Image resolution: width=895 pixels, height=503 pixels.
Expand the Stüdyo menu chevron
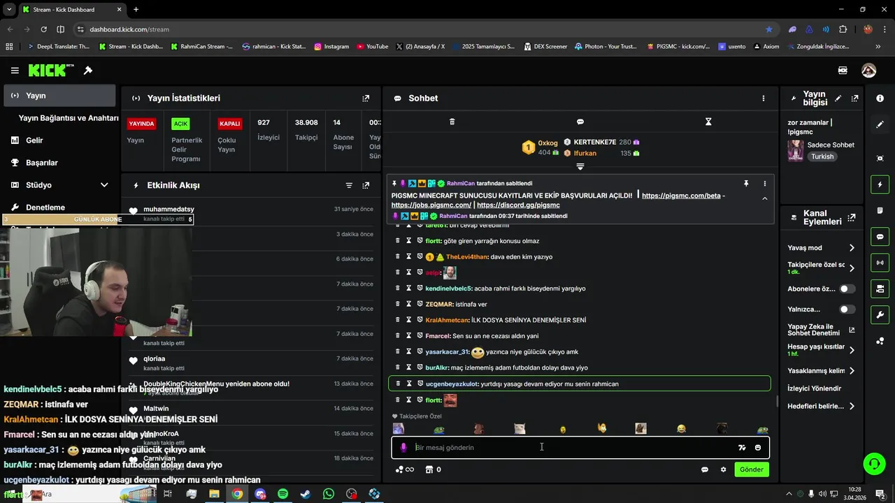104,185
